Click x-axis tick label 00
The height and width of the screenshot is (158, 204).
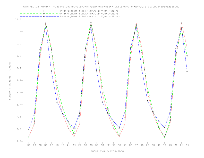tap(29, 145)
